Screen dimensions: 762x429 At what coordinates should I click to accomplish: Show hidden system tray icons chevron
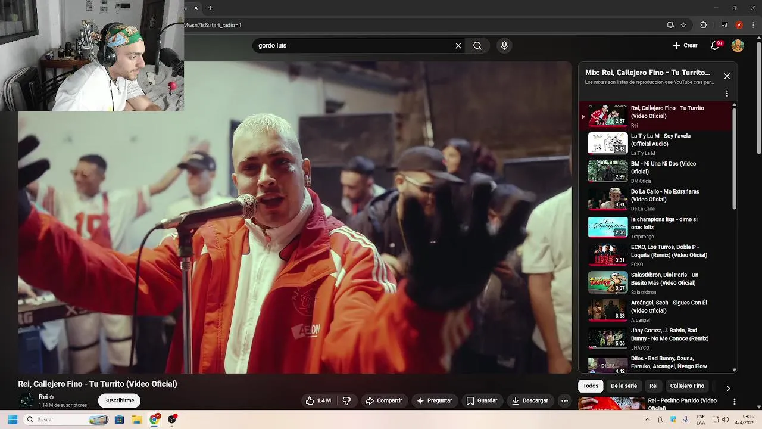click(x=648, y=419)
